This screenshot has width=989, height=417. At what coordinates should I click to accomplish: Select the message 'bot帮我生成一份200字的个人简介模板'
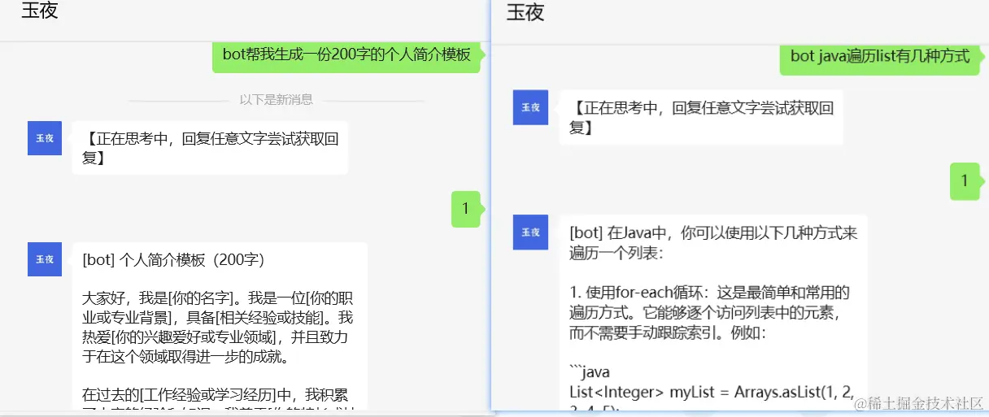(x=347, y=55)
